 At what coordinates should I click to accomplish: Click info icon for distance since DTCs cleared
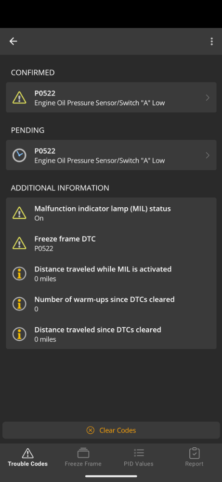click(19, 334)
